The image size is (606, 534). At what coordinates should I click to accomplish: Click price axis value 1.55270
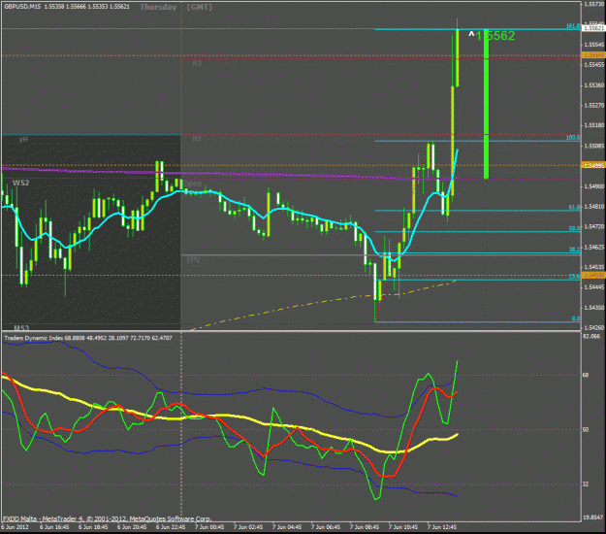tap(594, 105)
